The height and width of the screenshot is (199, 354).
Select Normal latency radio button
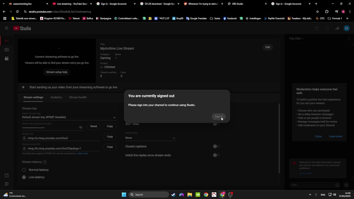tap(24, 170)
